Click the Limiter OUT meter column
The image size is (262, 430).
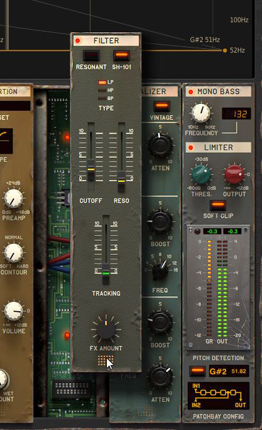[x=222, y=288]
